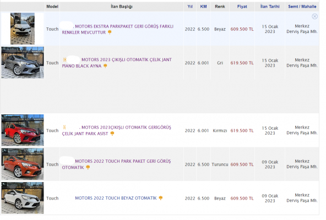Sort listings by KM column header
The width and height of the screenshot is (326, 220).
pos(203,7)
